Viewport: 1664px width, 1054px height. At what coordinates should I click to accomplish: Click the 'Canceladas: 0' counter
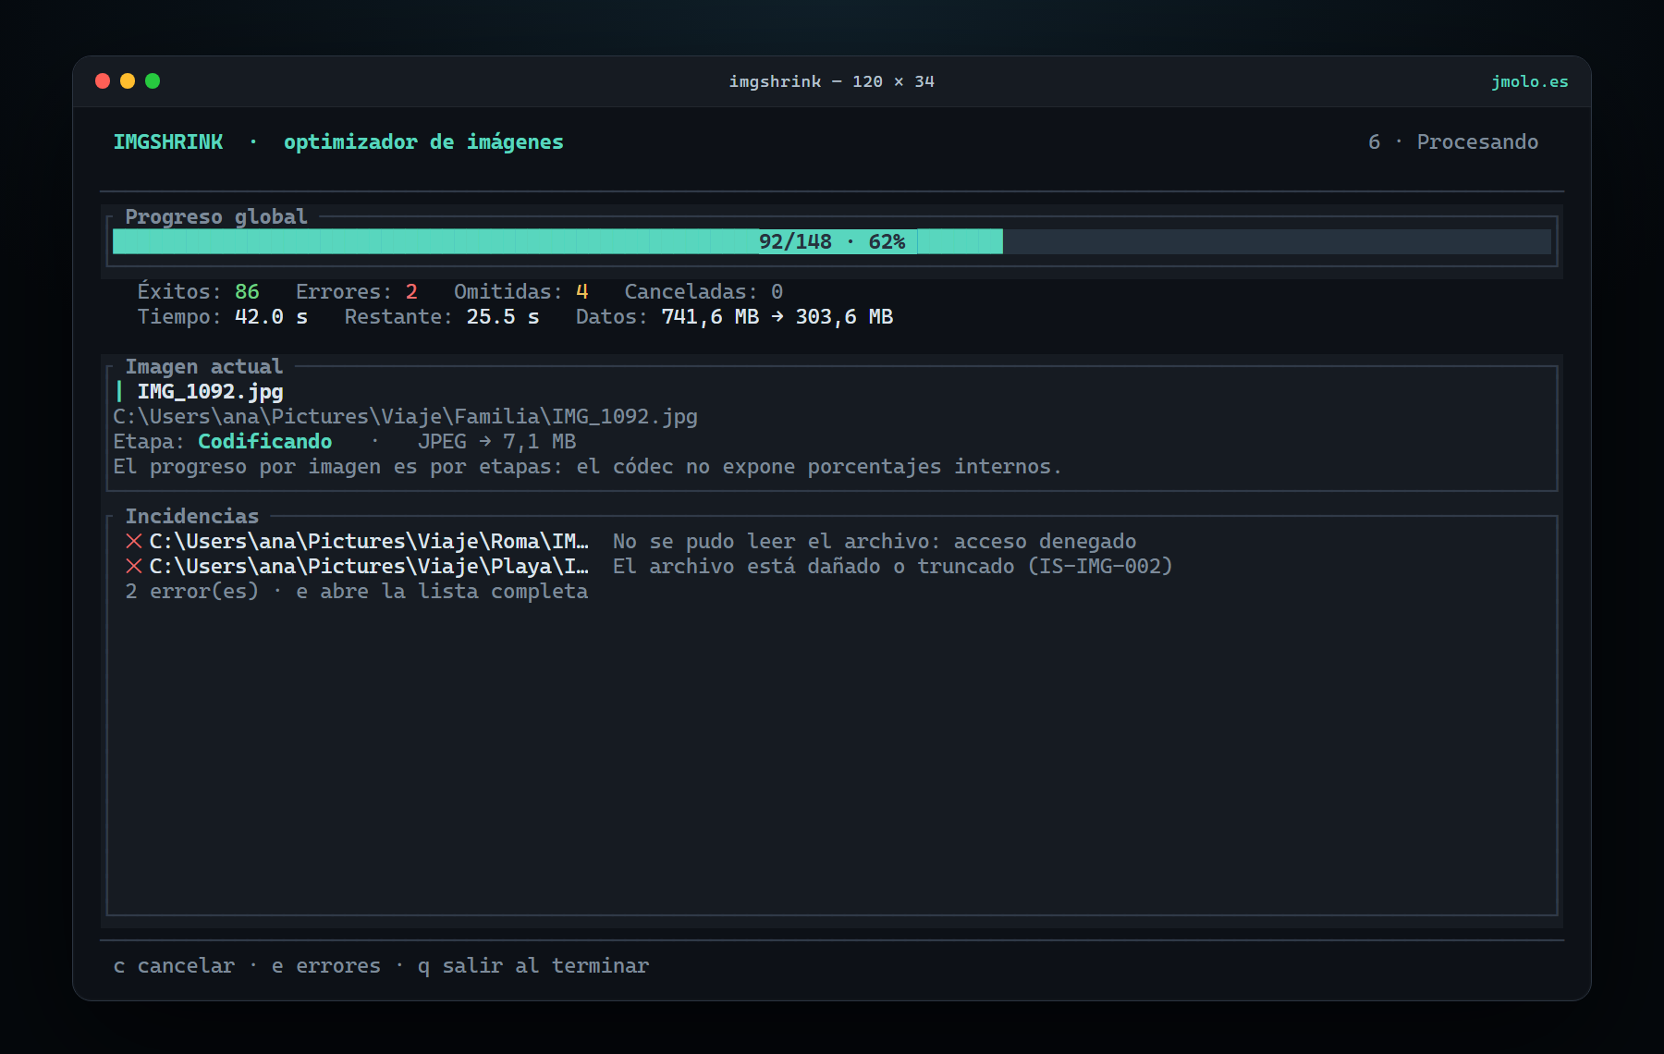pos(704,291)
